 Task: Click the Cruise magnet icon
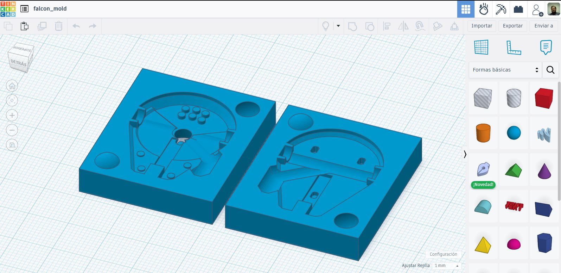(420, 26)
